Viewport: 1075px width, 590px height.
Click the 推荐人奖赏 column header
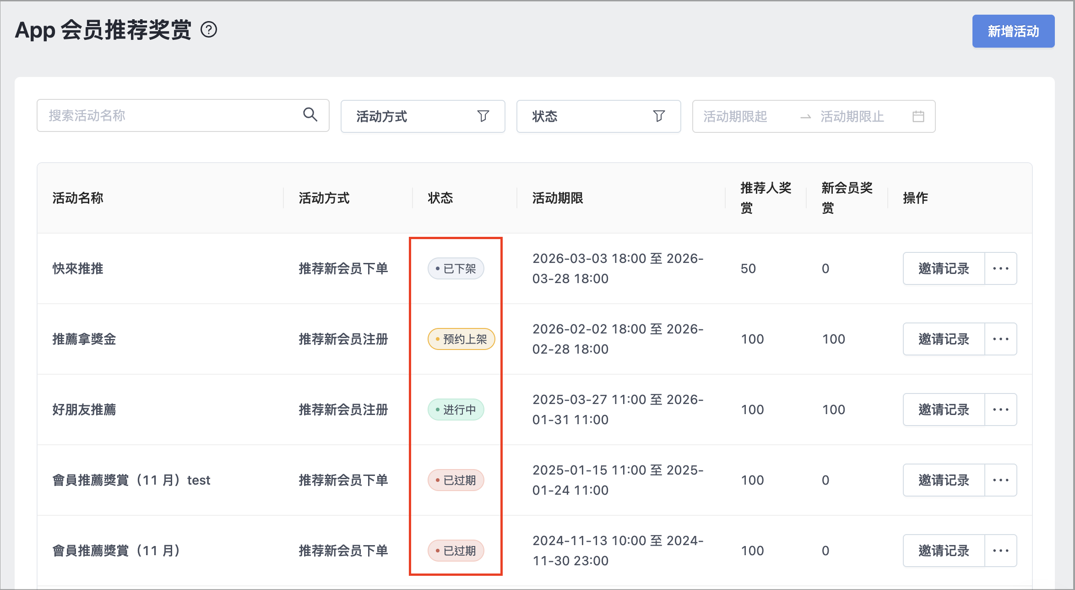coord(766,198)
